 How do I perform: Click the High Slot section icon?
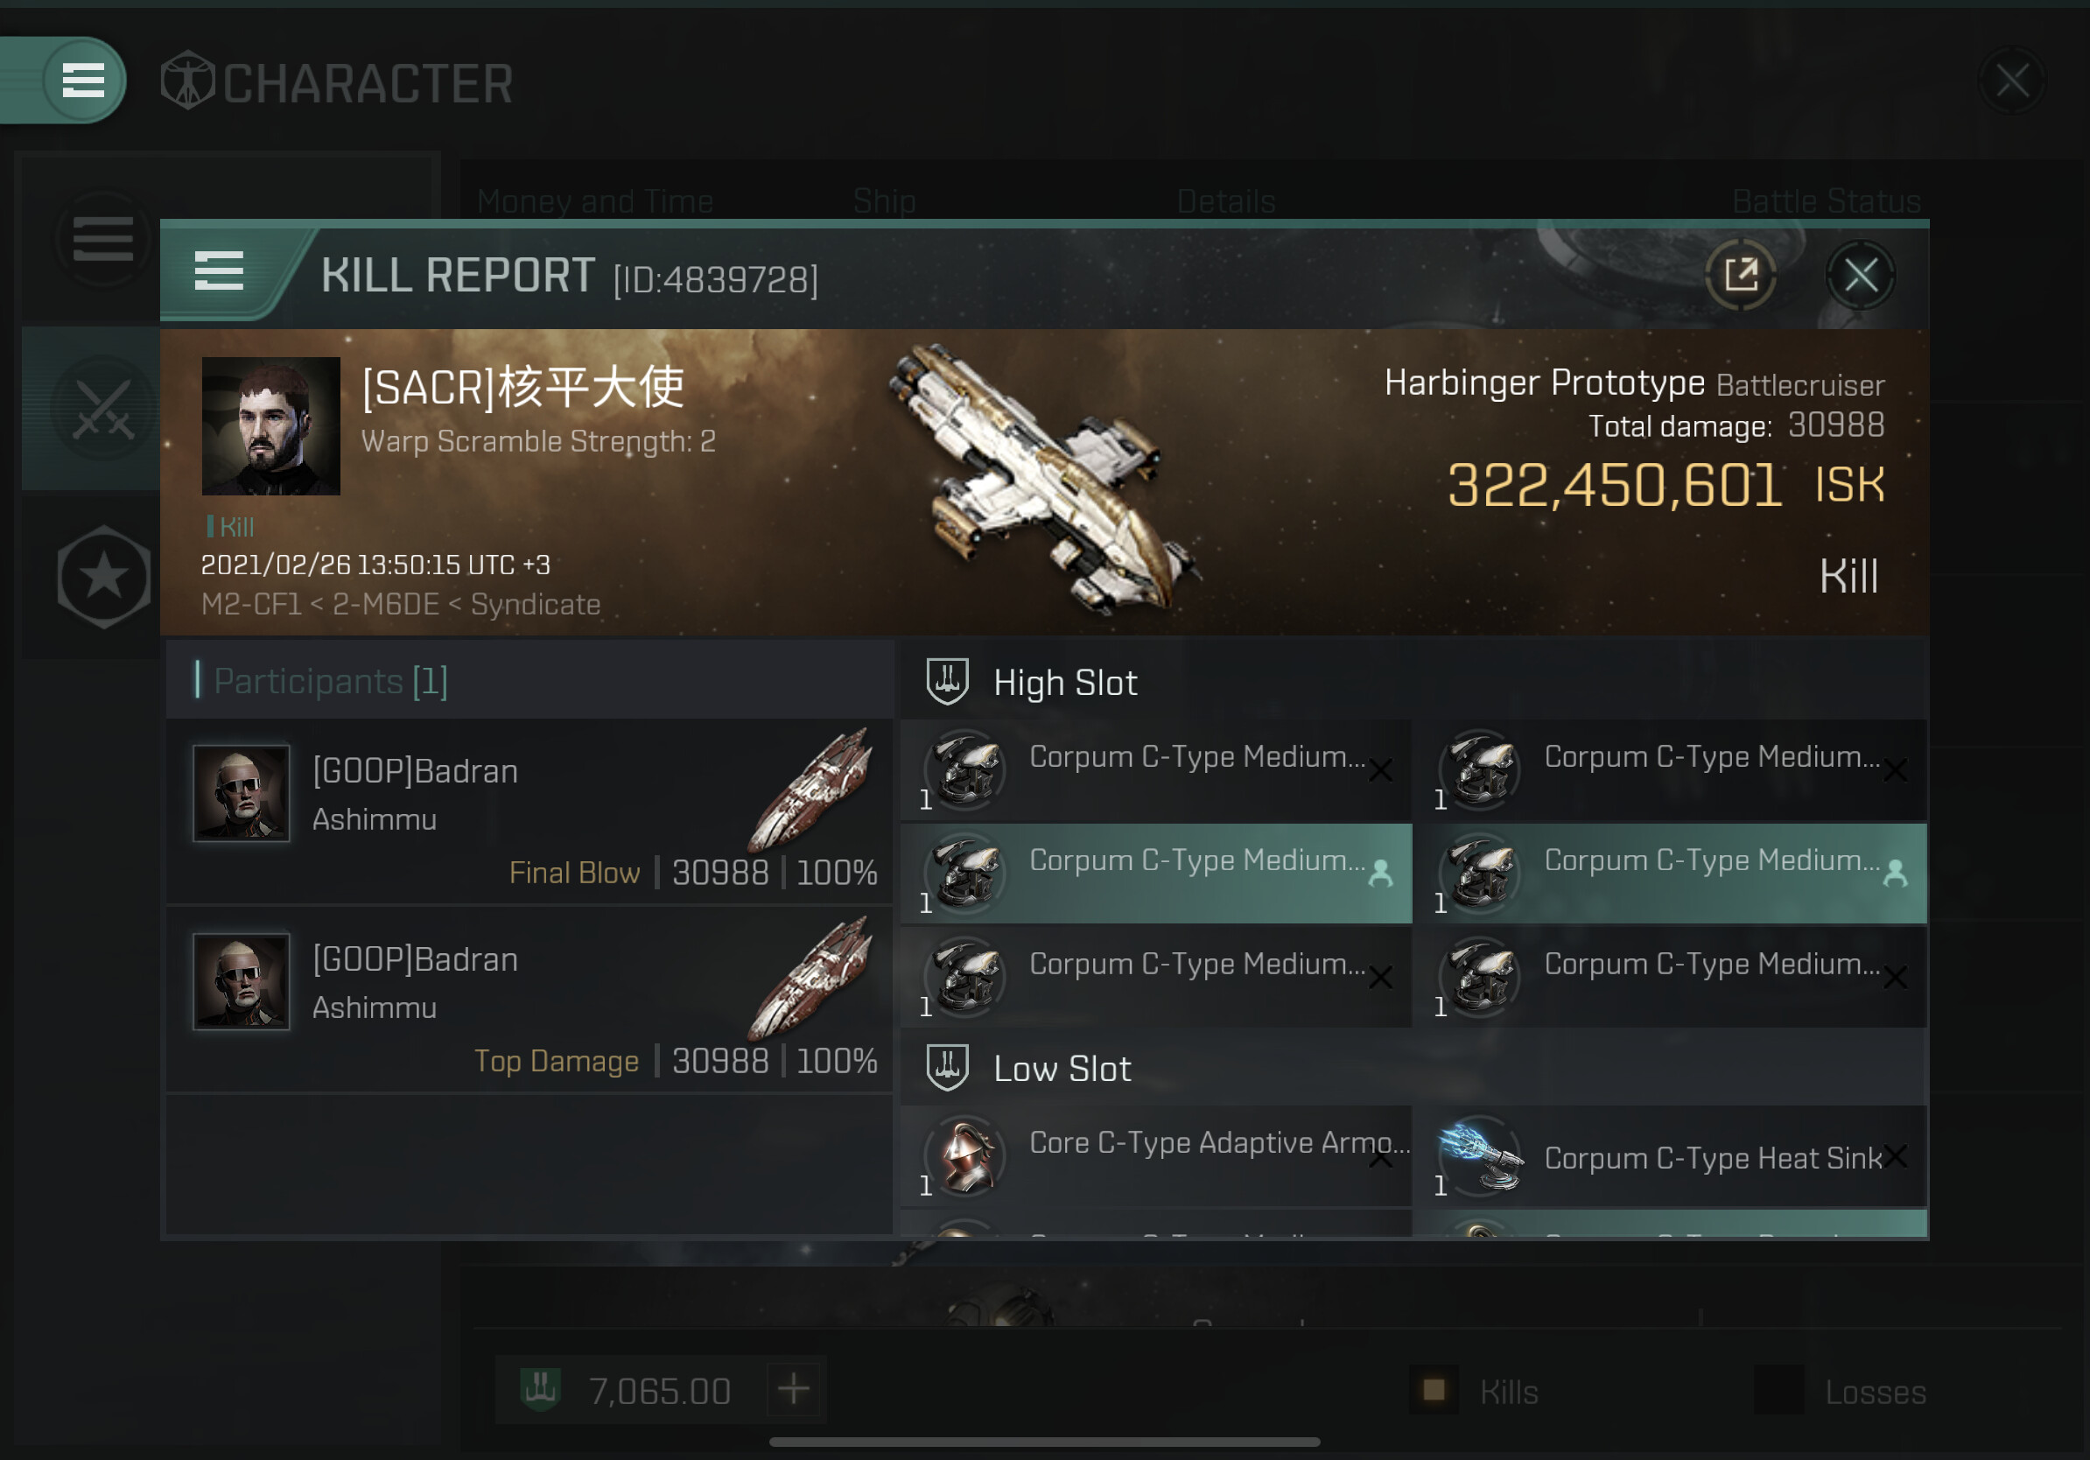[947, 682]
